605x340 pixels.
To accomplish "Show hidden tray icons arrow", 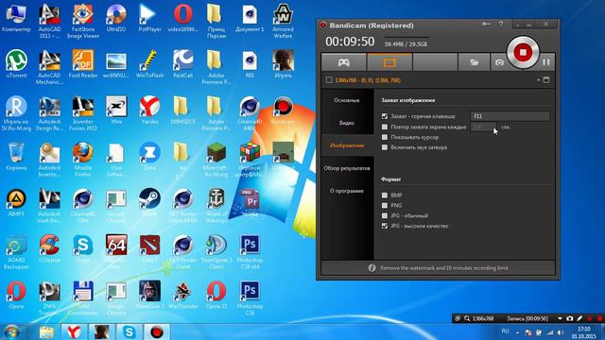I will pos(517,332).
